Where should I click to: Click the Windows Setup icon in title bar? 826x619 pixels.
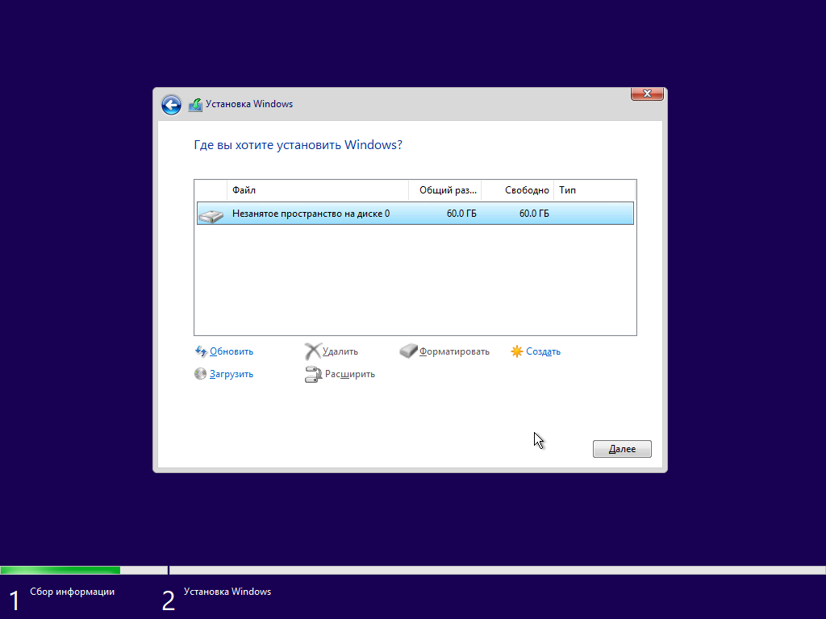(x=195, y=105)
